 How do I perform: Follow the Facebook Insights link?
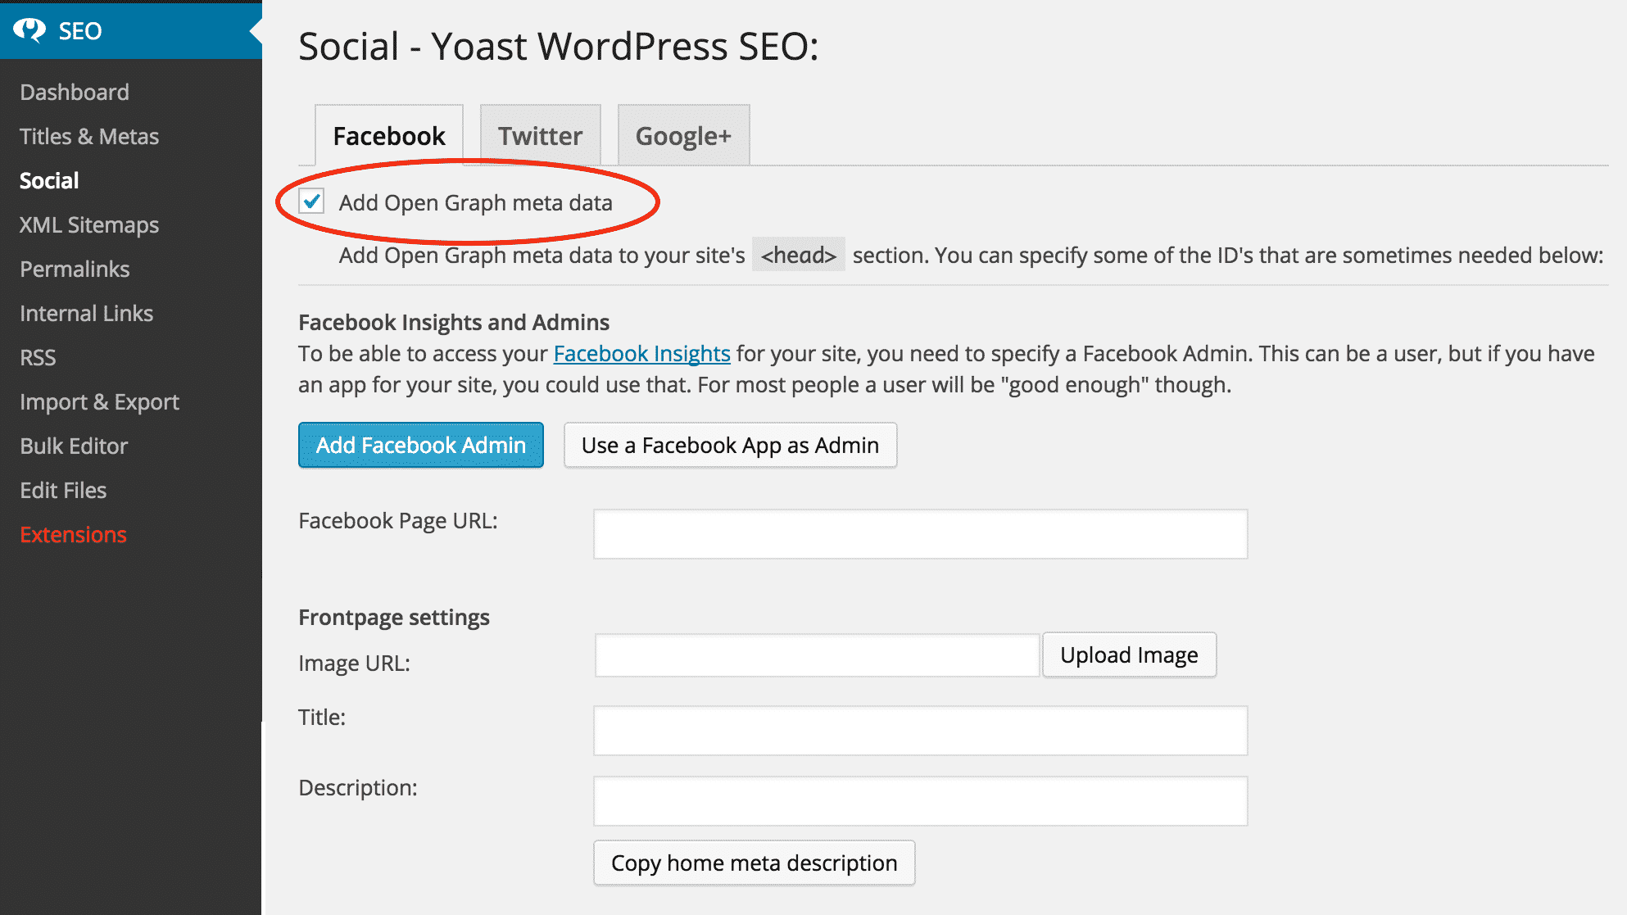tap(641, 353)
